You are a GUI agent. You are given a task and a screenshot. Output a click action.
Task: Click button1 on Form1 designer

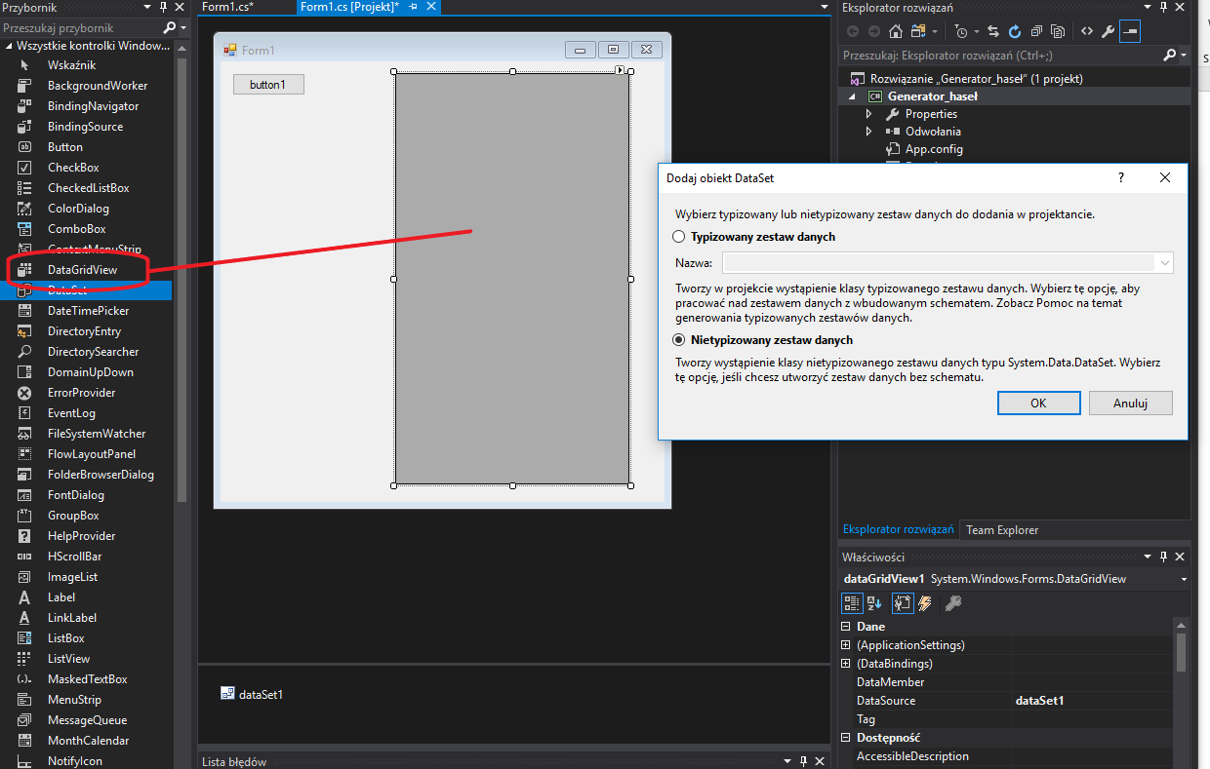tap(268, 85)
